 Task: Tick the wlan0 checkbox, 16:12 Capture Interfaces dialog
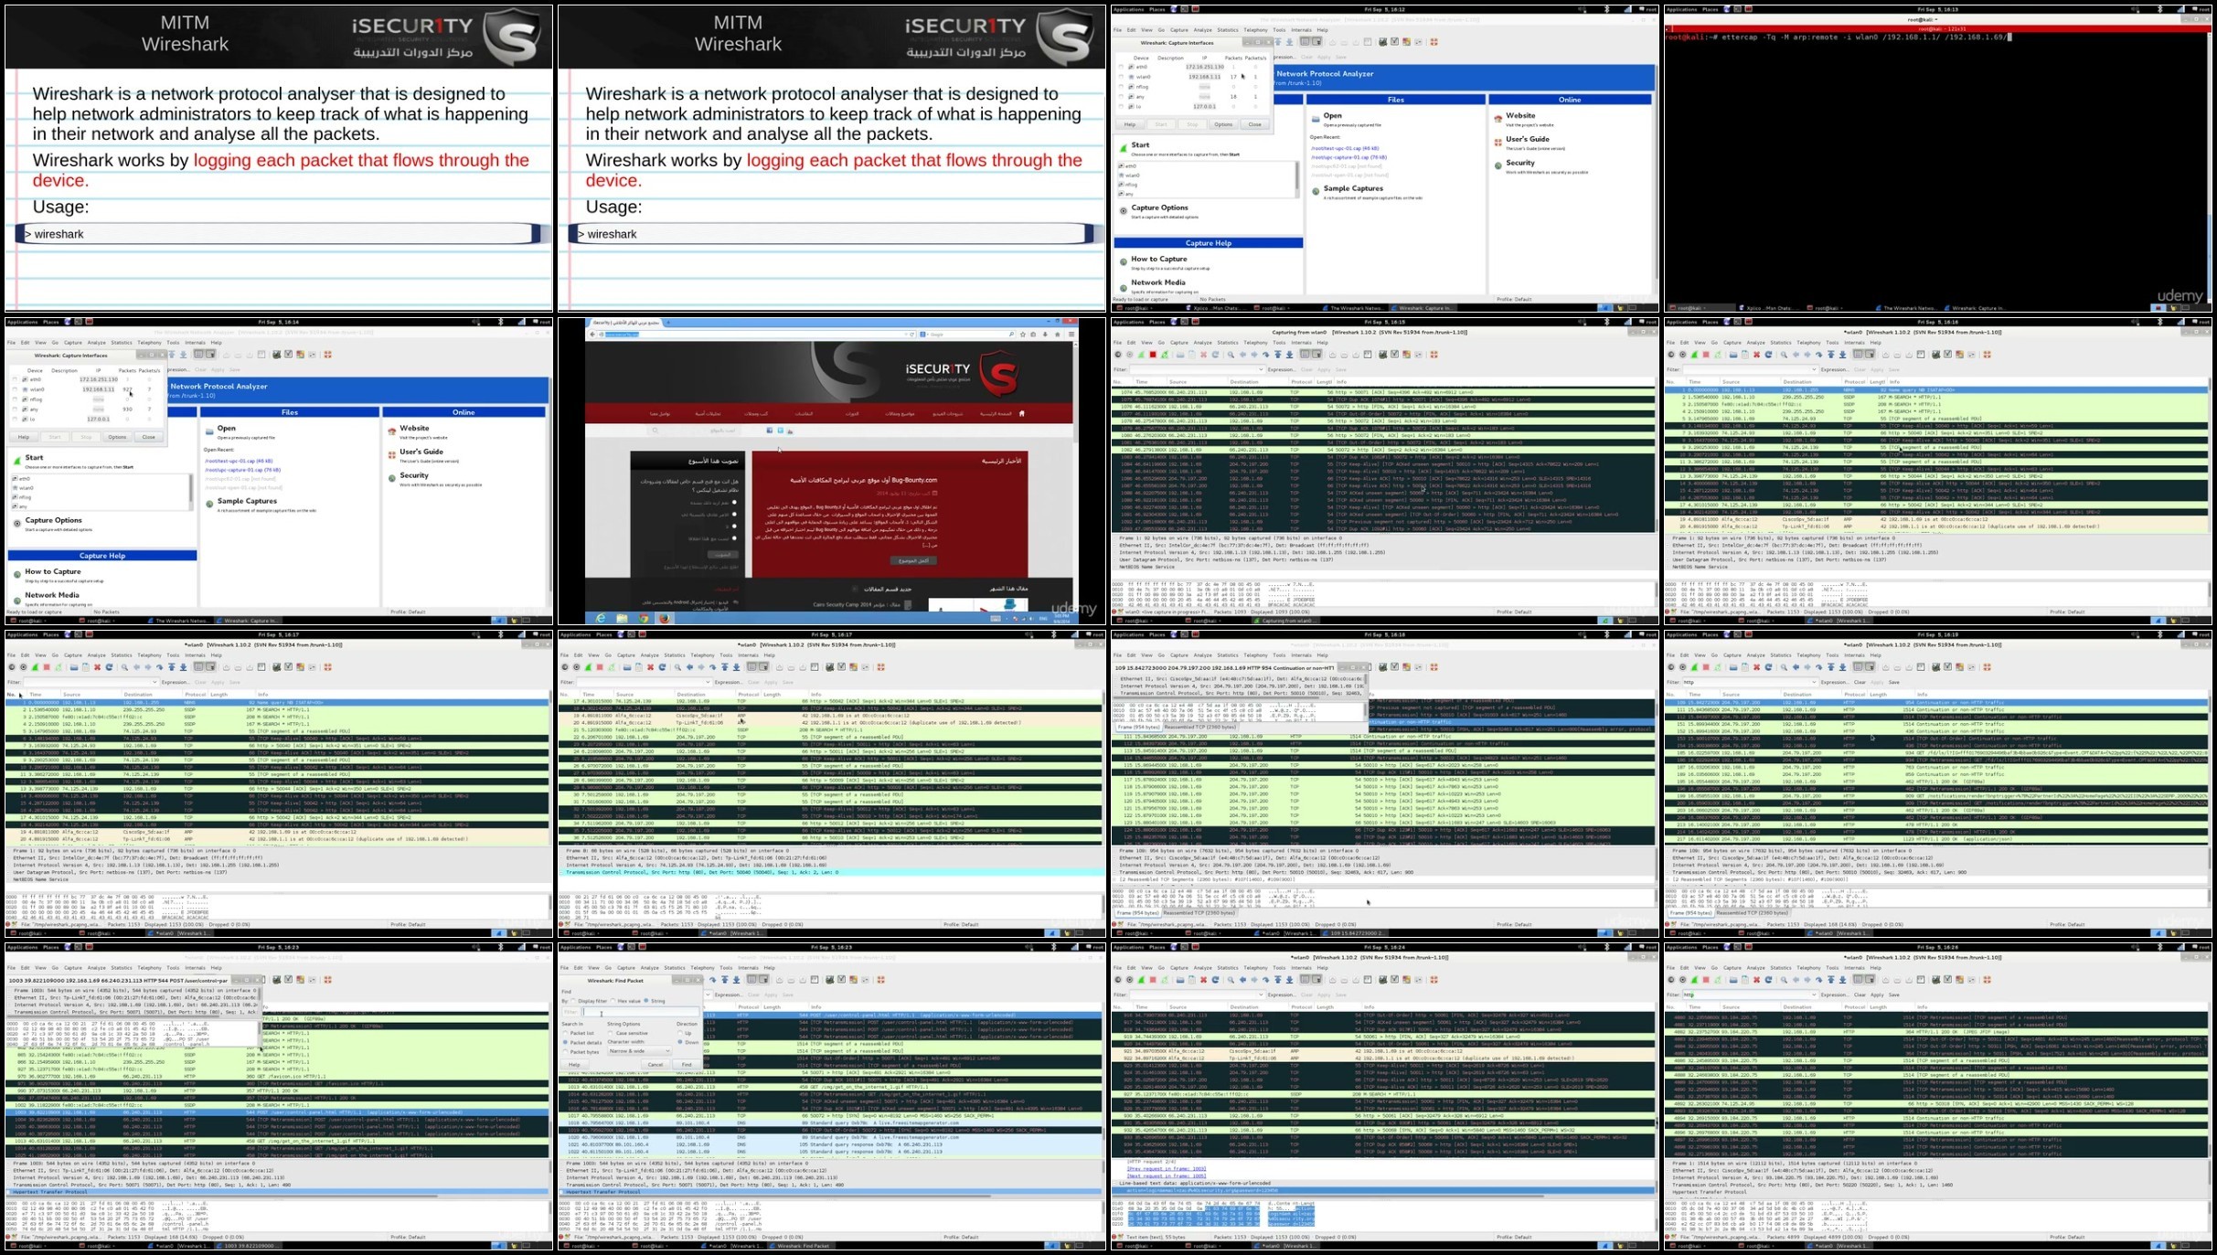pyautogui.click(x=1122, y=77)
